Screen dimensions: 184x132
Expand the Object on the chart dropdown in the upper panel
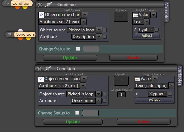tap(85, 15)
